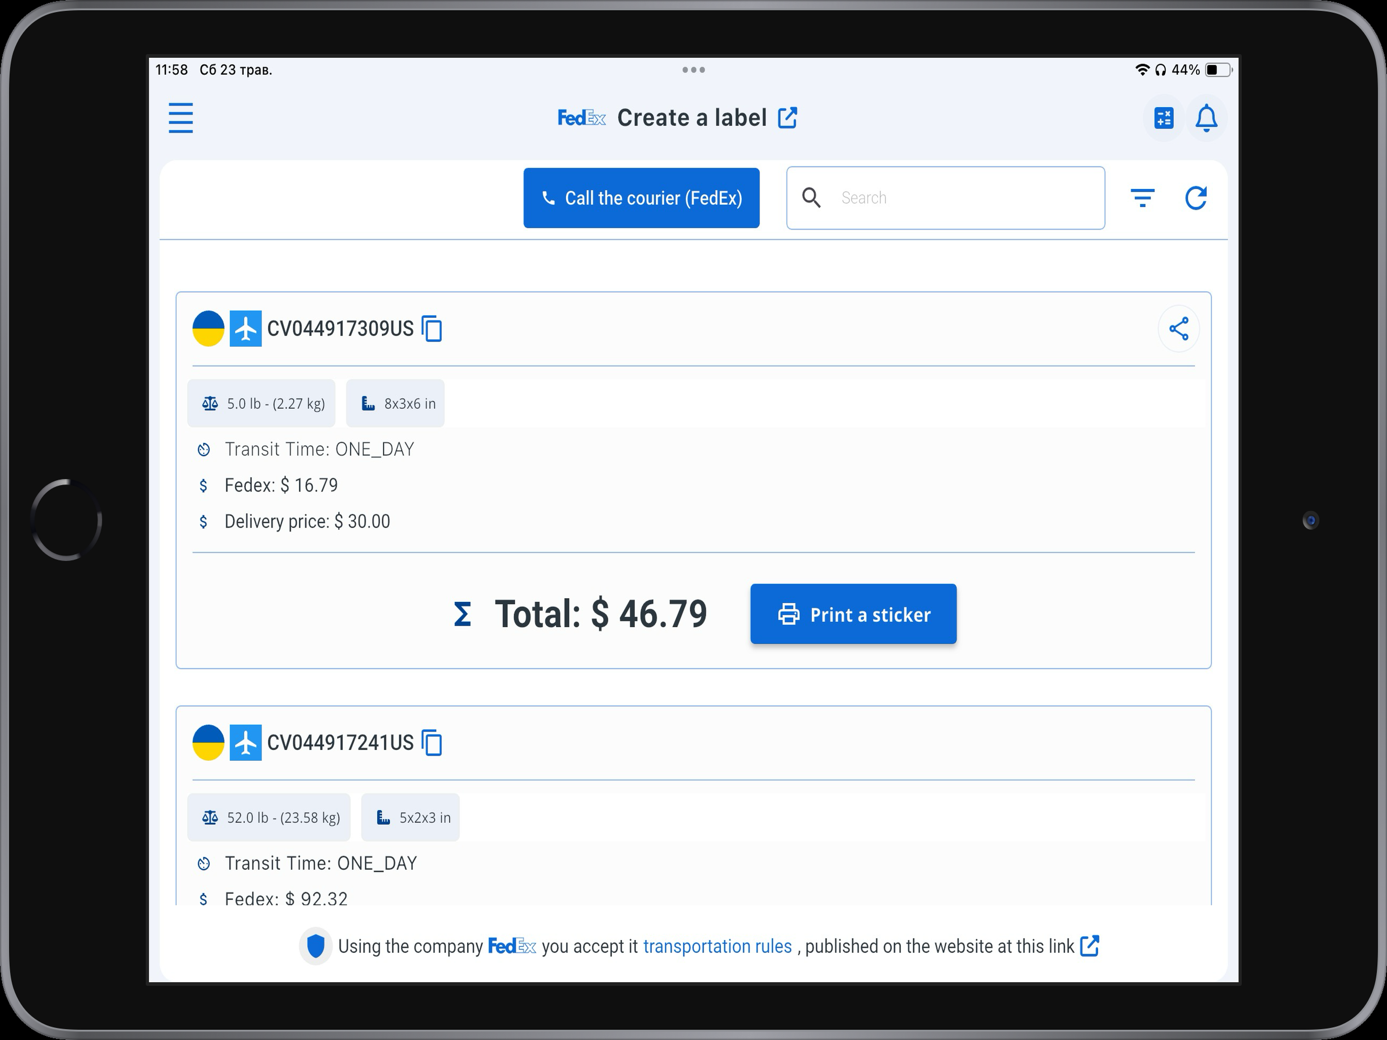Screen dimensions: 1387x1040
Task: Click Ukraine flag on CV044917241US card
Action: click(x=208, y=743)
